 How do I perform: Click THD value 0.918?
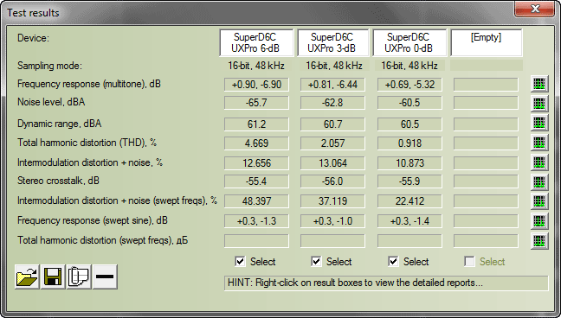(409, 143)
